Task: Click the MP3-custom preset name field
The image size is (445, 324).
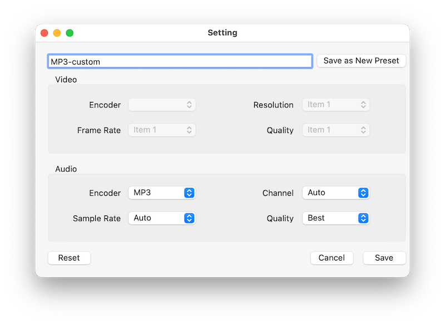Action: pyautogui.click(x=180, y=61)
